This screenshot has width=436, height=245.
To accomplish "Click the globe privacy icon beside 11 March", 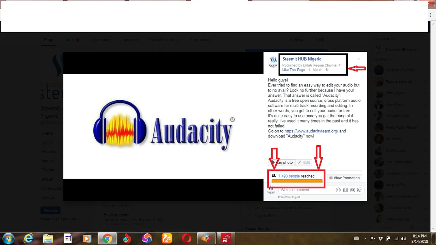I will pos(327,70).
